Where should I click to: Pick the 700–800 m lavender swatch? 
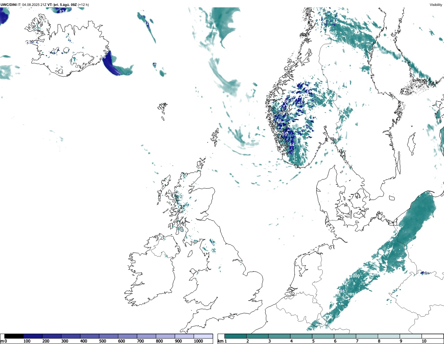[146, 336]
